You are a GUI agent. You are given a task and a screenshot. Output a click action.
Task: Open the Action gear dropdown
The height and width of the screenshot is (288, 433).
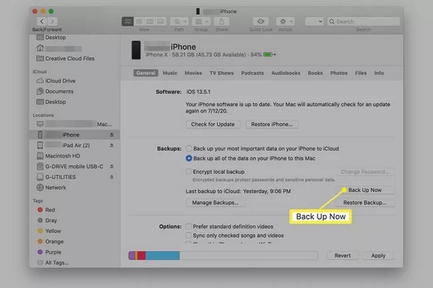(x=286, y=21)
